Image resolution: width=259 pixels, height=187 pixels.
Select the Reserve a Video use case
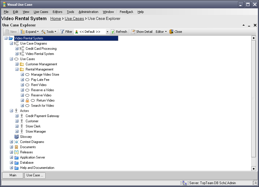click(x=43, y=90)
